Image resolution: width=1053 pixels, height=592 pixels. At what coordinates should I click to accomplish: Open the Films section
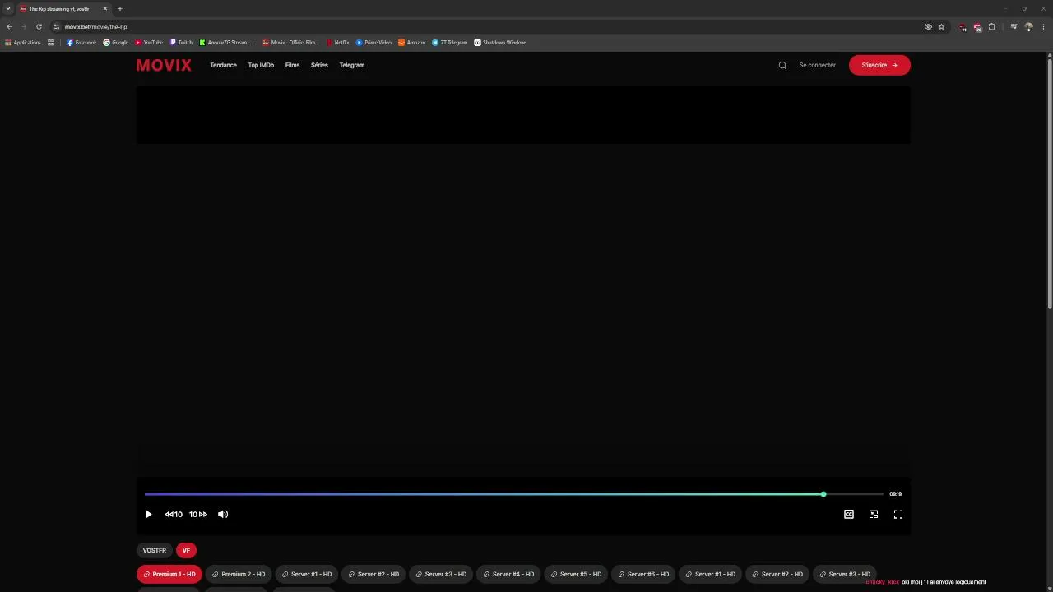coord(292,65)
